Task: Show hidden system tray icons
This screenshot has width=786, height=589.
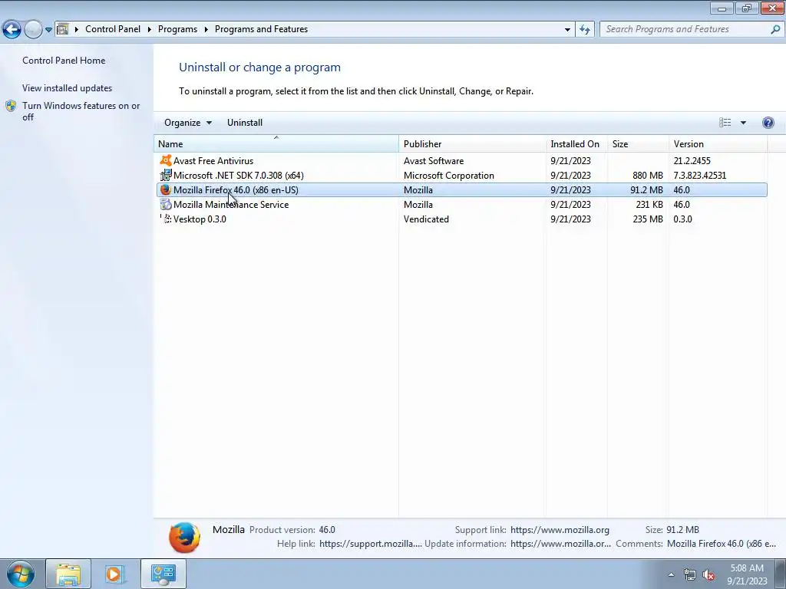Action: click(x=671, y=574)
